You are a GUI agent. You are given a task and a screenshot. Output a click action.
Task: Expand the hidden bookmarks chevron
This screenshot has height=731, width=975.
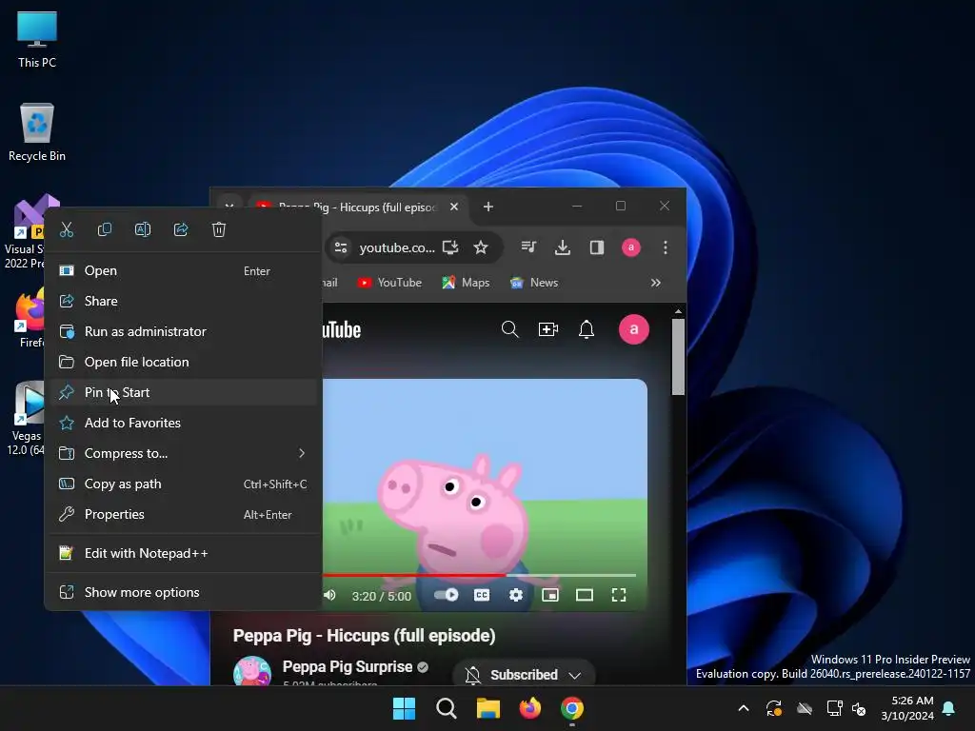tap(655, 283)
